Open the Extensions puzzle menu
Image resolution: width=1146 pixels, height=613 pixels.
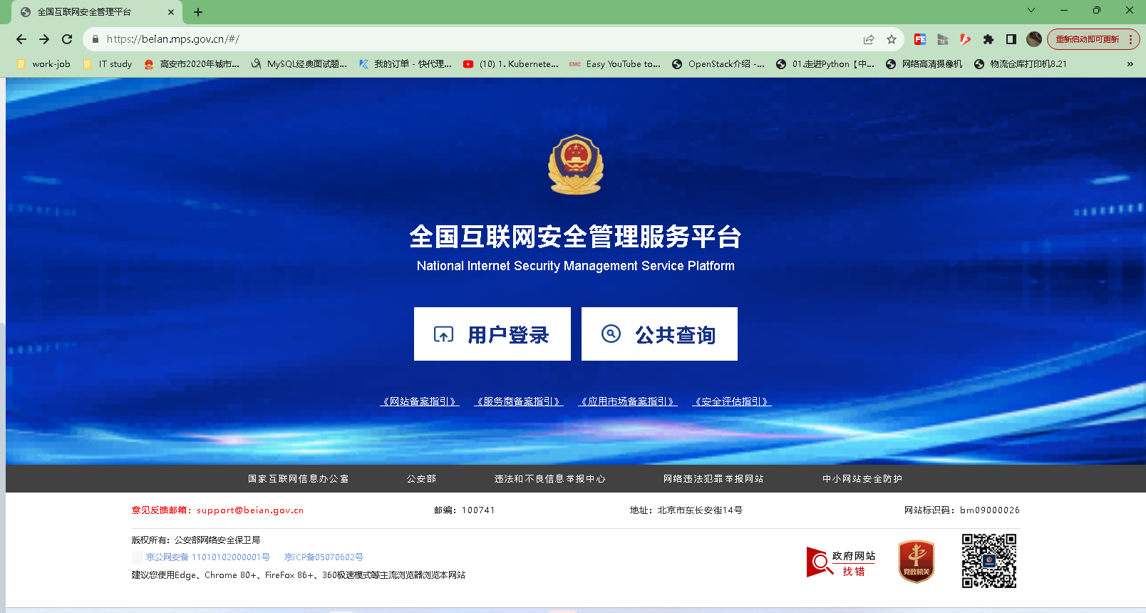click(x=988, y=39)
